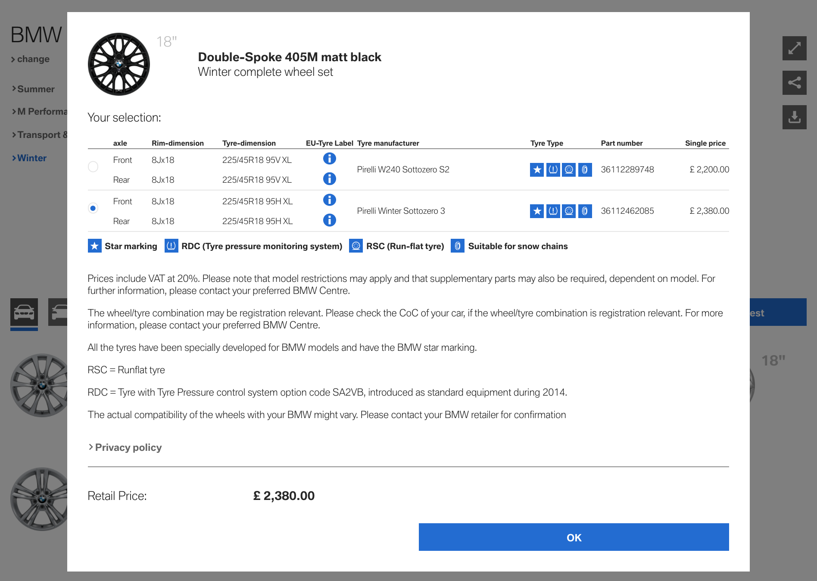Click the share icon
The height and width of the screenshot is (581, 817).
click(x=795, y=83)
